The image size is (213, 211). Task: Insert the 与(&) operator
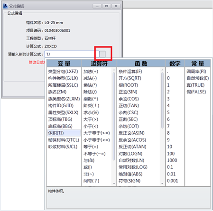[89, 160]
